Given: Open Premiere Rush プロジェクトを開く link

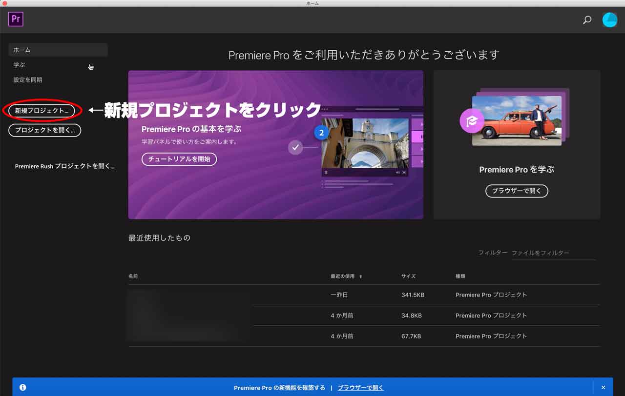Looking at the screenshot, I should pyautogui.click(x=64, y=166).
